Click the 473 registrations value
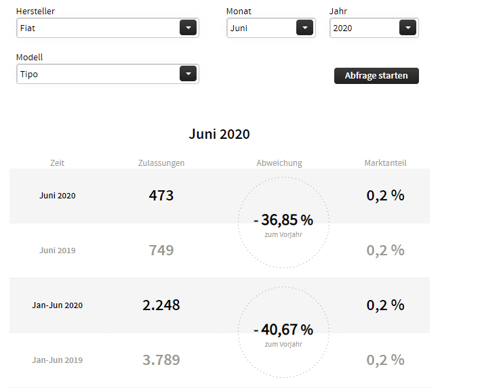 point(161,196)
